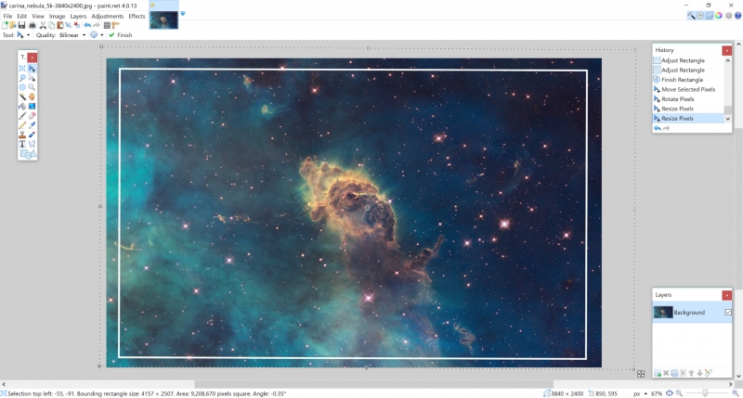Select Rotate Pixels history entry
The height and width of the screenshot is (398, 743).
[678, 99]
